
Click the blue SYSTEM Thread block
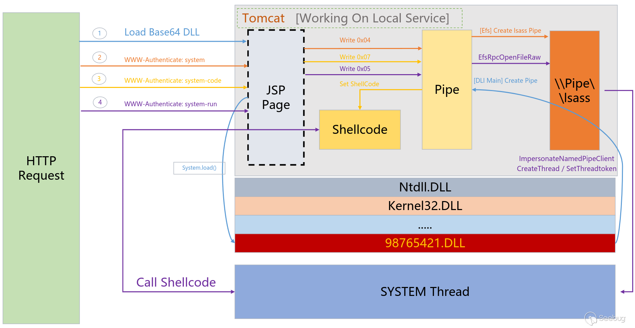(x=425, y=292)
